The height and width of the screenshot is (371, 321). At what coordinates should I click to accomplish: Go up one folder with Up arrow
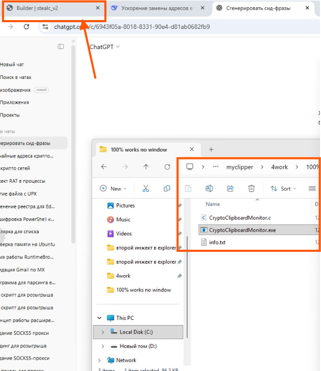click(x=146, y=167)
